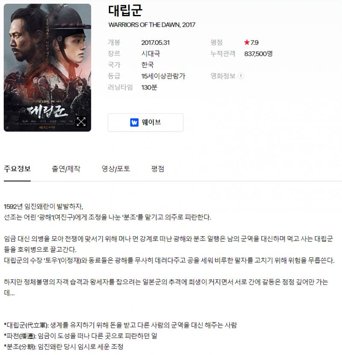This screenshot has width=342, height=355.
Task: Open the blue Wavve logo icon
Action: [134, 122]
